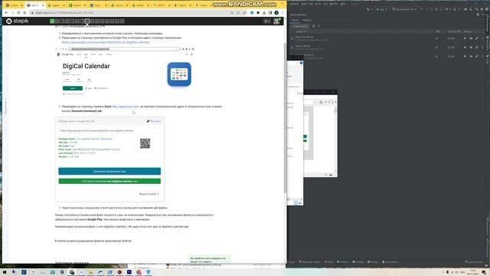Open the Windows Start button
490x276 pixels.
click(5, 272)
